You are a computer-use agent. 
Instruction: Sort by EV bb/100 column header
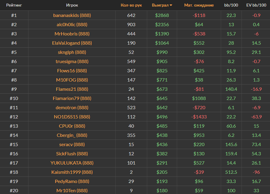coord(256,5)
